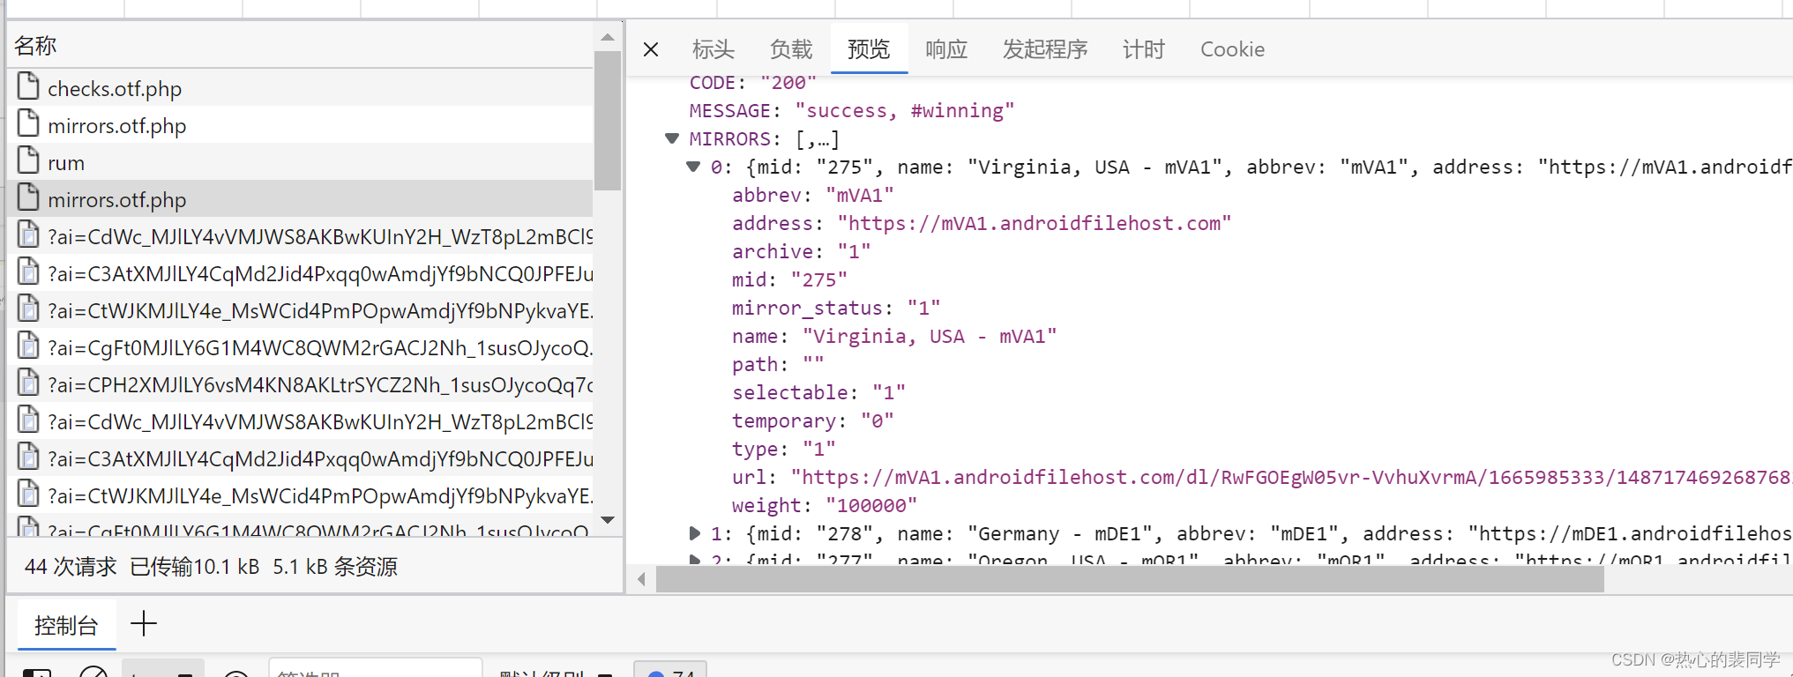Click the request list vertical scrollbar thumb
The height and width of the screenshot is (677, 1793).
click(607, 121)
